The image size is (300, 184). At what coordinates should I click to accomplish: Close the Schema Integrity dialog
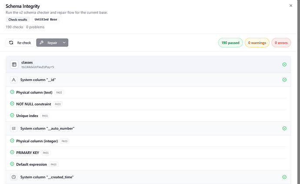(x=291, y=6)
